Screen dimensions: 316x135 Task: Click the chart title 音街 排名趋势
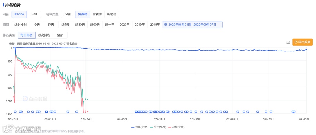(x=43, y=44)
